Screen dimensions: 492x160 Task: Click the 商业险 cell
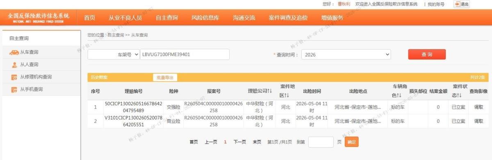pos(173,121)
